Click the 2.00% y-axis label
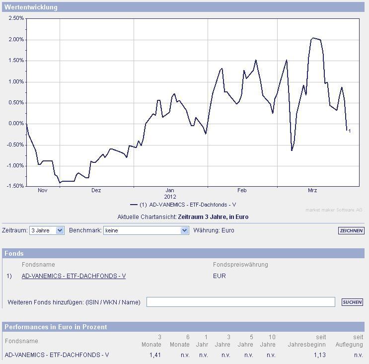 click(16, 40)
